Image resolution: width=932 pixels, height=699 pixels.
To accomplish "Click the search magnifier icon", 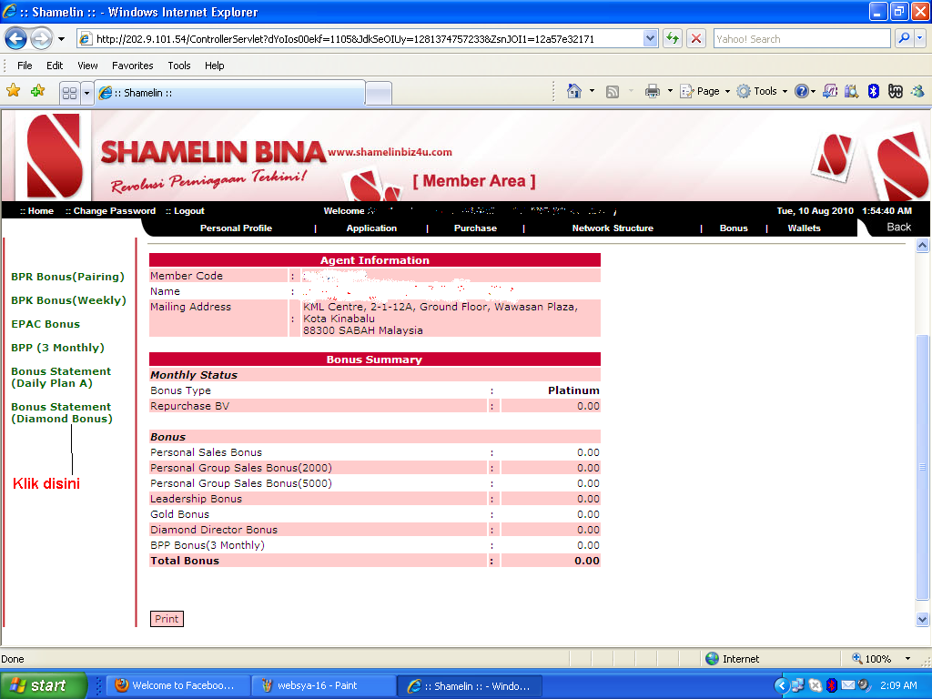I will (x=904, y=38).
